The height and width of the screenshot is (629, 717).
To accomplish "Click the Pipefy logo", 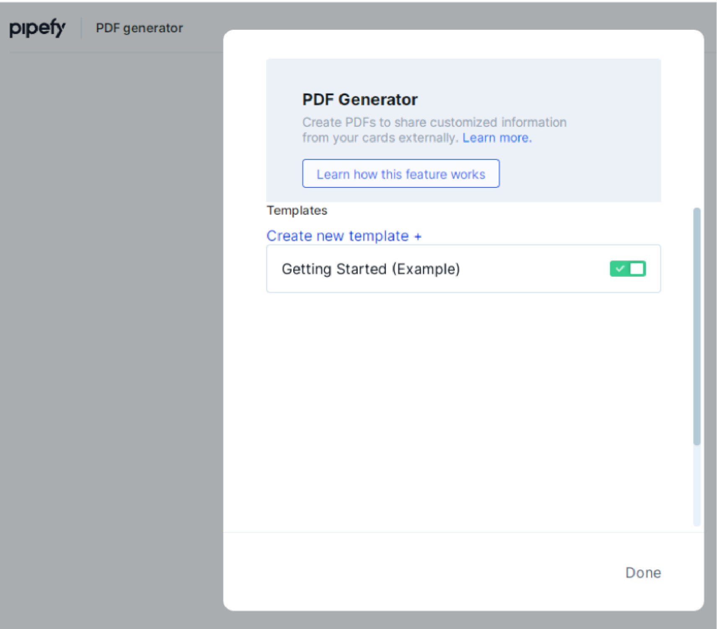I will coord(37,29).
